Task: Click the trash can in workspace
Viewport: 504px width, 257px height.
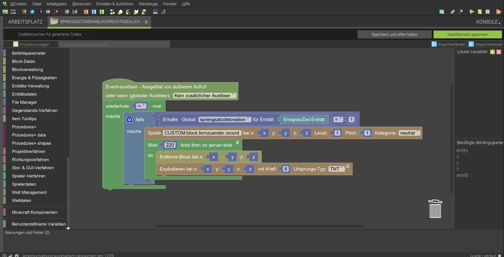Action: pos(435,209)
